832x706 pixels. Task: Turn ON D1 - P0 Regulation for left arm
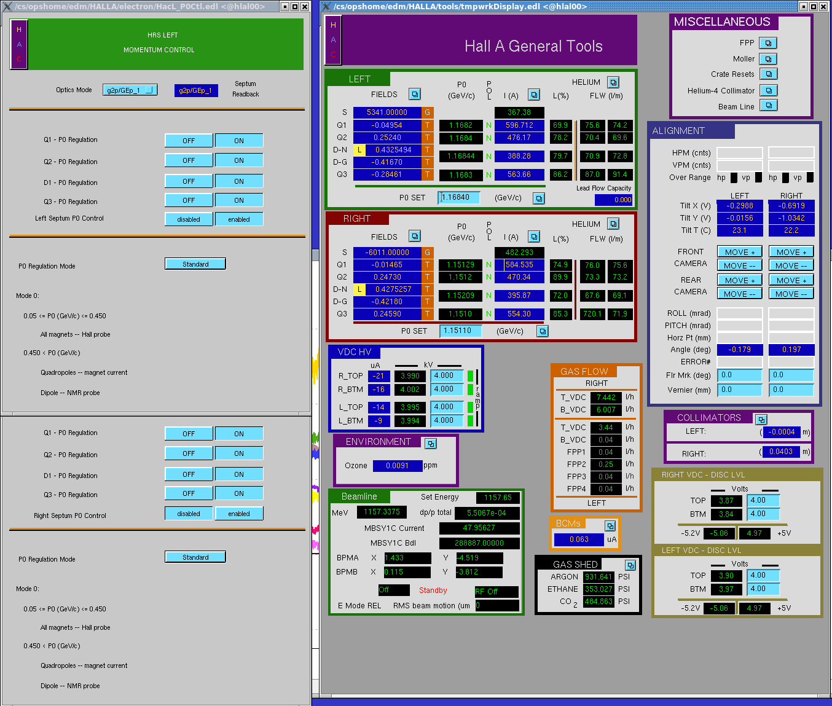239,181
